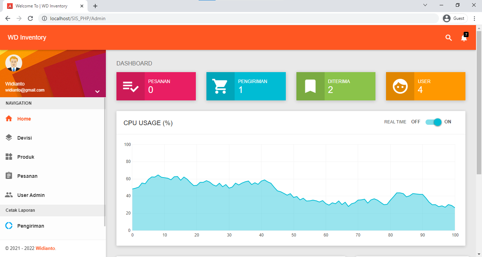Open the Produk menu item

click(x=52, y=157)
